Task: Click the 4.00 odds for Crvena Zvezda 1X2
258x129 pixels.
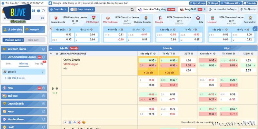Action: tap(188, 60)
